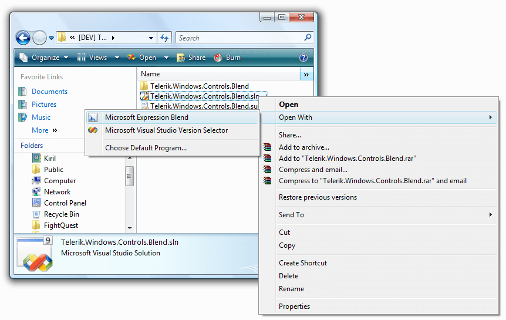506x320 pixels.
Task: Open the Documents favorite link
Action: pyautogui.click(x=49, y=92)
